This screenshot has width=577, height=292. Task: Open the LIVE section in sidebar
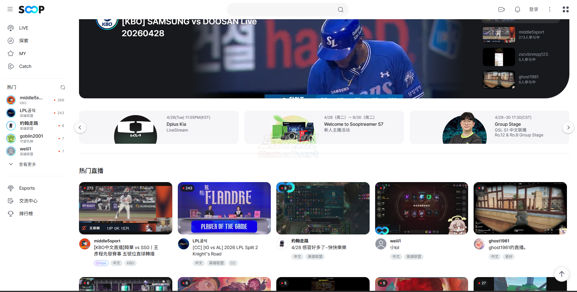pos(23,28)
